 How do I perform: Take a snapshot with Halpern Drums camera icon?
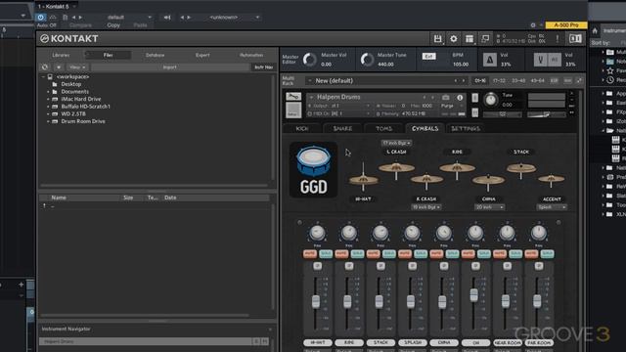[x=446, y=98]
